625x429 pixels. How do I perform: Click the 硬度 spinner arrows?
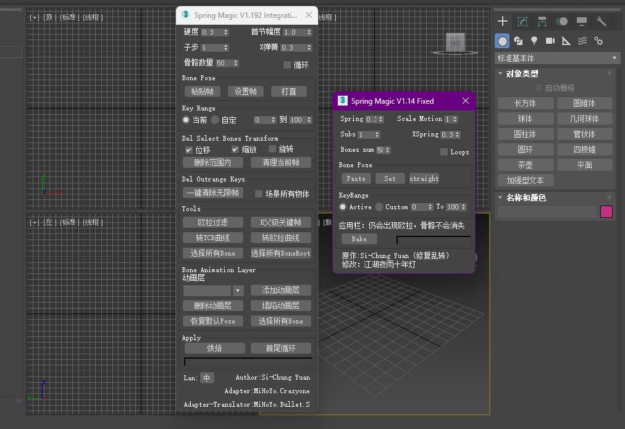click(226, 32)
